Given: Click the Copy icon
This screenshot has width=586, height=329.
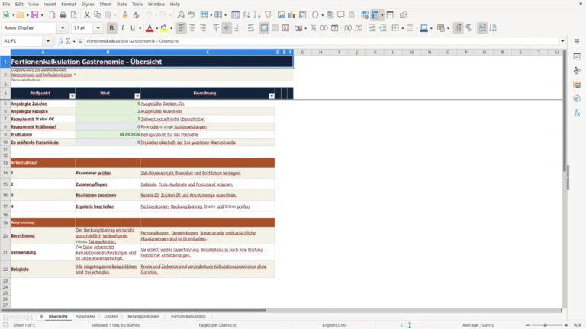Looking at the screenshot, I should click(x=98, y=15).
